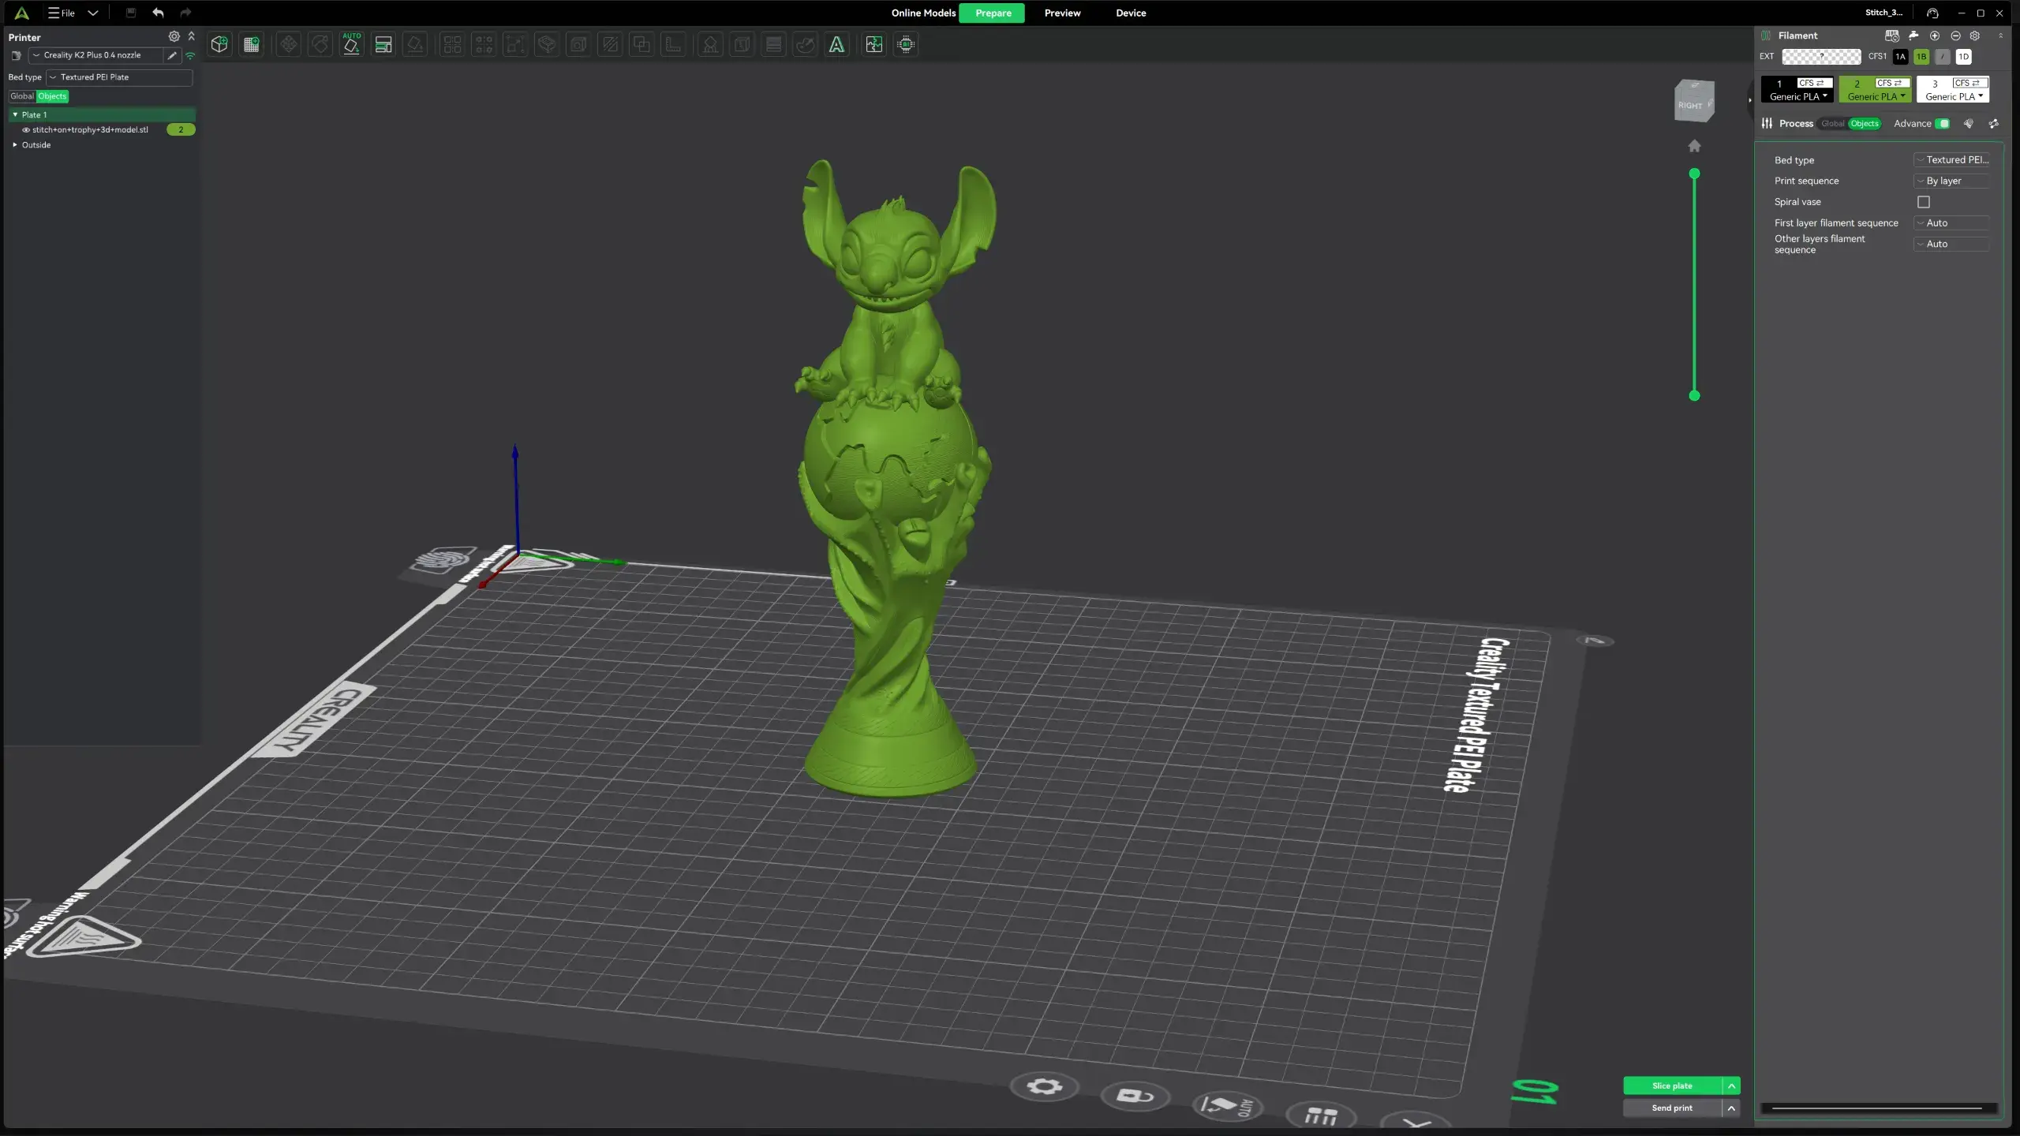The height and width of the screenshot is (1136, 2020).
Task: Click the Save project icon
Action: pos(131,13)
